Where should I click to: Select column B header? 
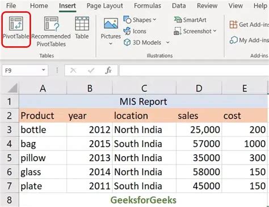click(90, 88)
